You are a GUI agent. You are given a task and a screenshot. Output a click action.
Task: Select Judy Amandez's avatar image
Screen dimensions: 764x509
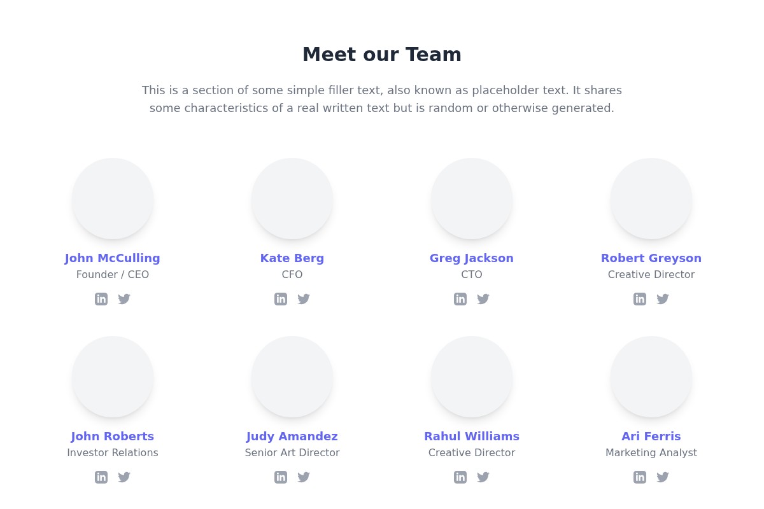click(x=292, y=377)
